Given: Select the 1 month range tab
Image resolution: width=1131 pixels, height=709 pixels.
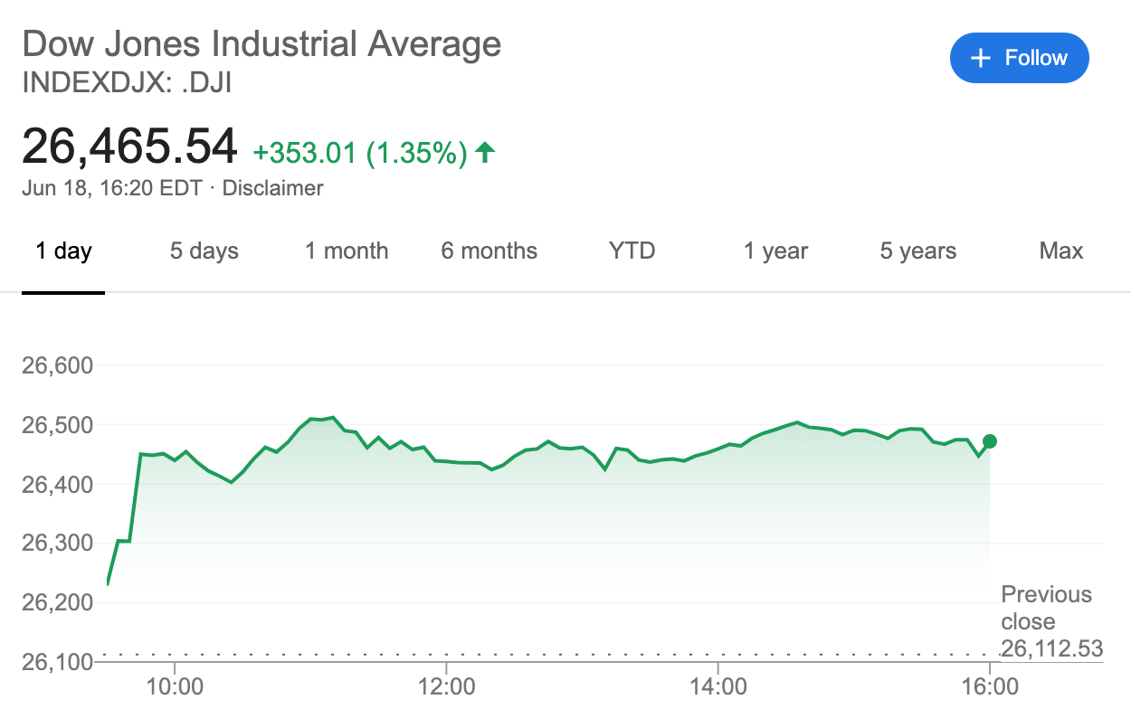Looking at the screenshot, I should click(x=347, y=251).
